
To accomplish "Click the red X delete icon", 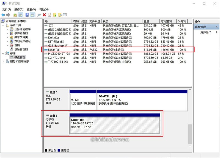I will click(x=44, y=15).
